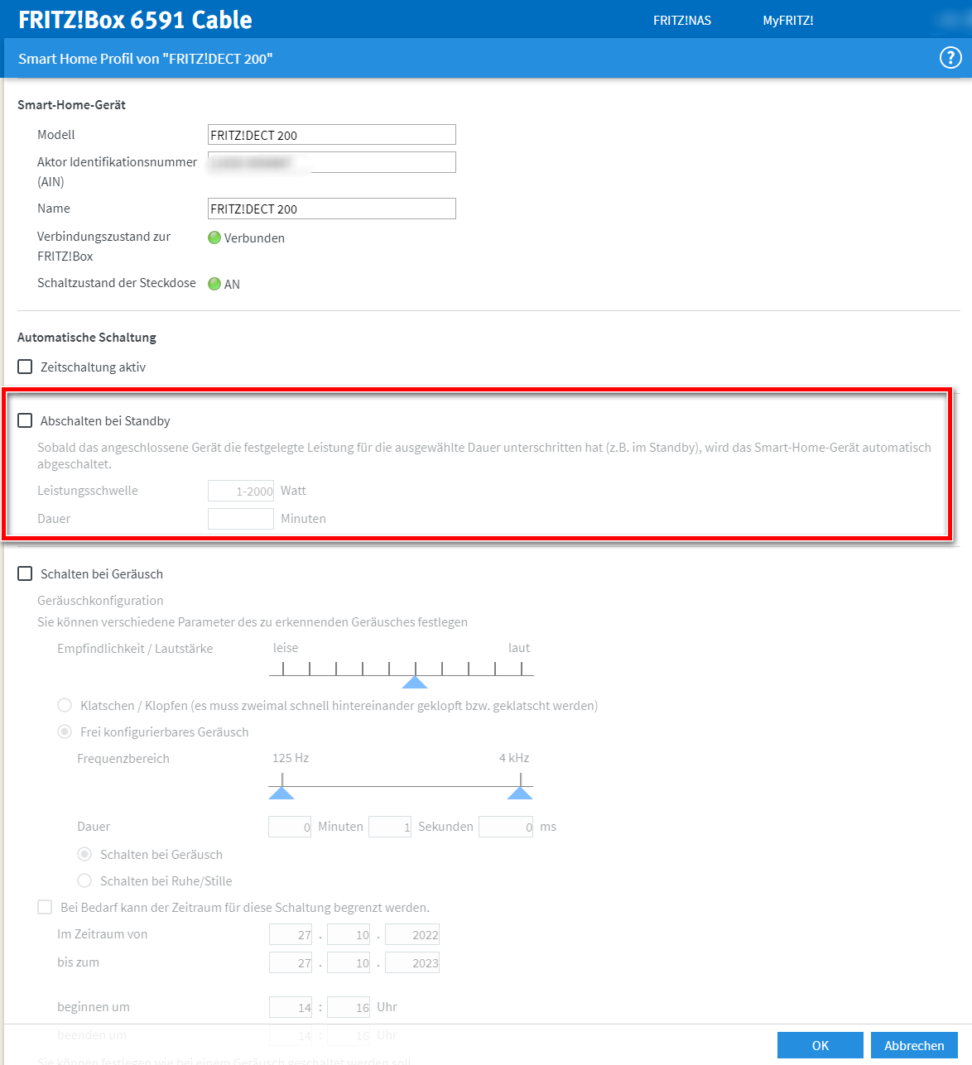Screen dimensions: 972x1065
Task: Click the start day field of Im Zeitraum von
Action: pyautogui.click(x=291, y=934)
